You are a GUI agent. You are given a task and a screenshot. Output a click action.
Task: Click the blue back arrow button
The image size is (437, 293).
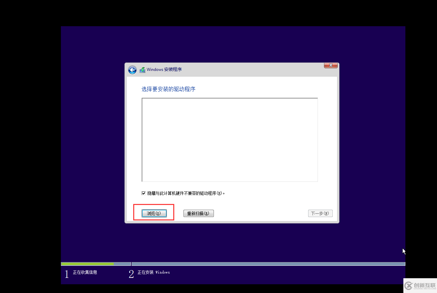point(132,70)
